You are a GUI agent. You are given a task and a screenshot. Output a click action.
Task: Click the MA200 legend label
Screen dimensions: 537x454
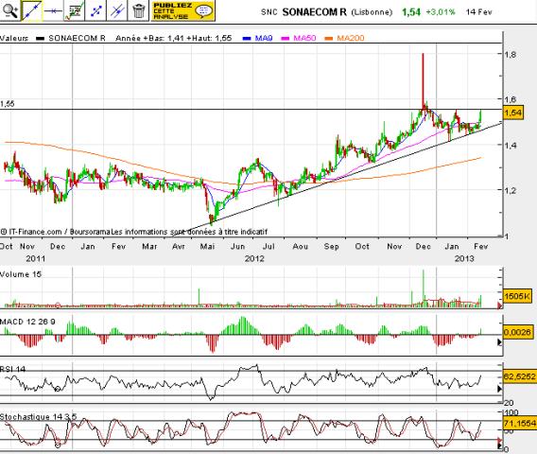[351, 39]
